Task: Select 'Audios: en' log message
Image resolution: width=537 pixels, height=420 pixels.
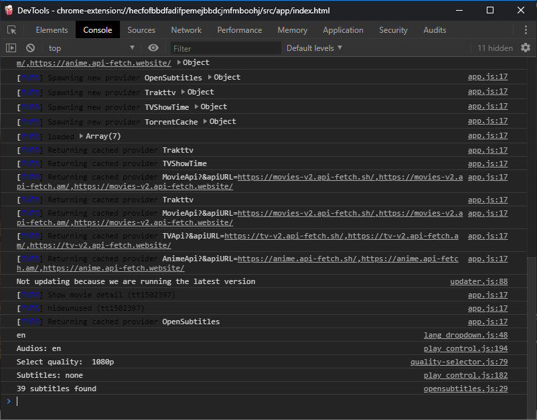Action: tap(39, 348)
